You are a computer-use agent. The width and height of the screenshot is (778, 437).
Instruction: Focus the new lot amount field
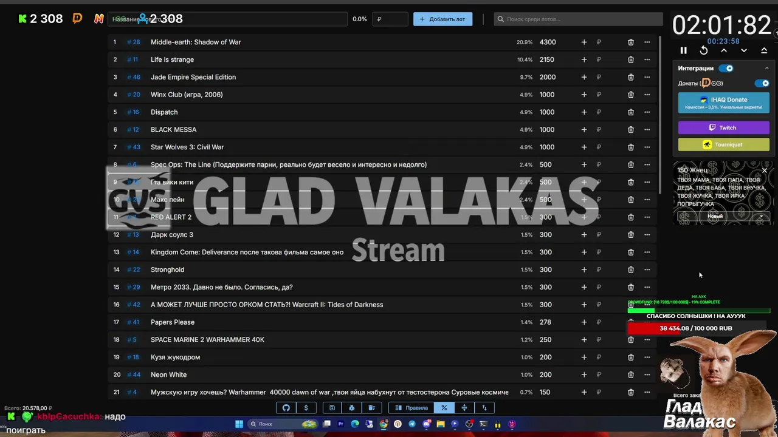[x=390, y=19]
